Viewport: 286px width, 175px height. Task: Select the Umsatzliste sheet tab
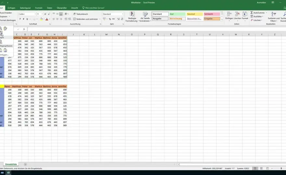11,164
